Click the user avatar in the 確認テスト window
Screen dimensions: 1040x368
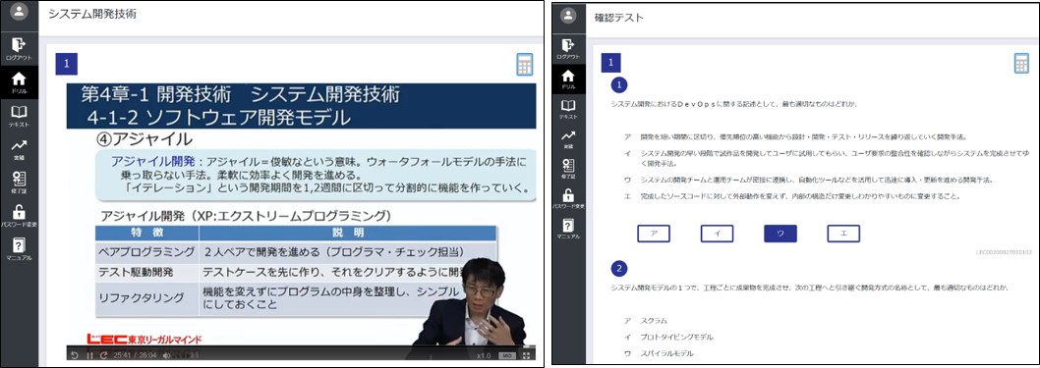click(x=568, y=16)
